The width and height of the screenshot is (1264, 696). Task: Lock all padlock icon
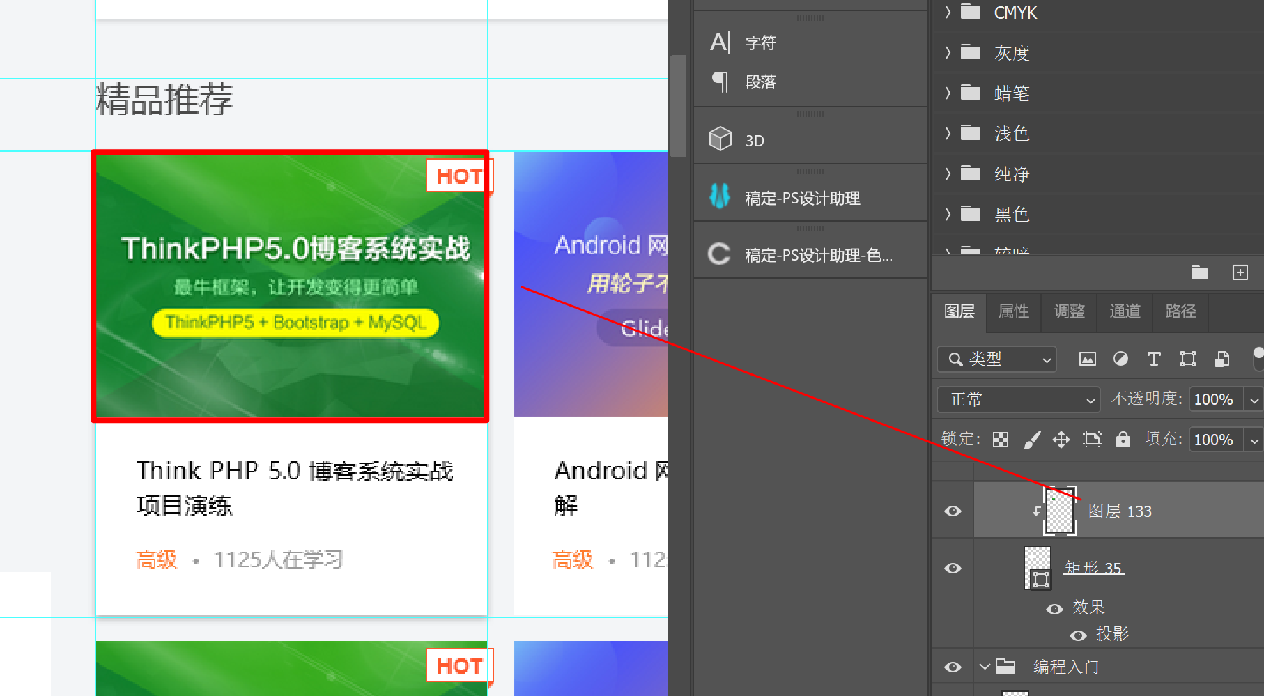1123,439
